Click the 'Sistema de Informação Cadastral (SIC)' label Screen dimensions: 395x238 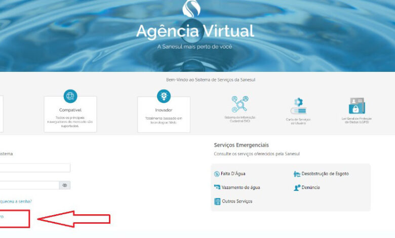pos(240,119)
